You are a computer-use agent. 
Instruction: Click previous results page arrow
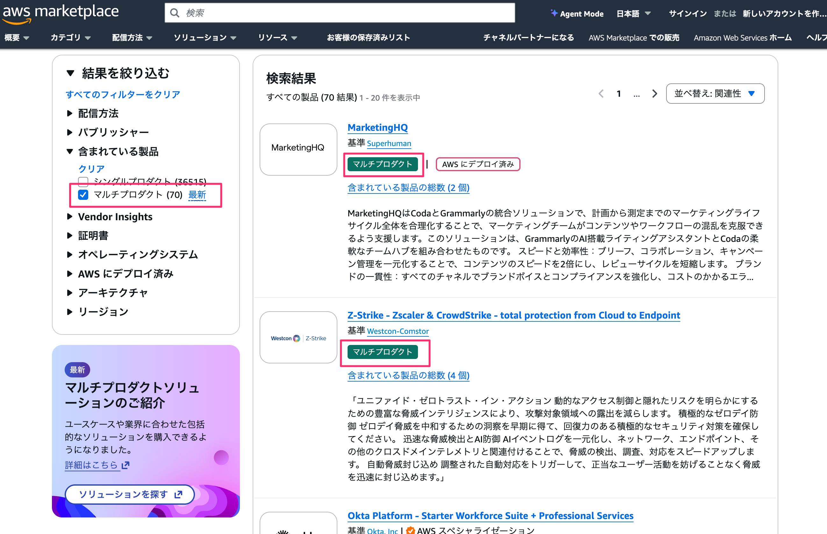tap(601, 94)
